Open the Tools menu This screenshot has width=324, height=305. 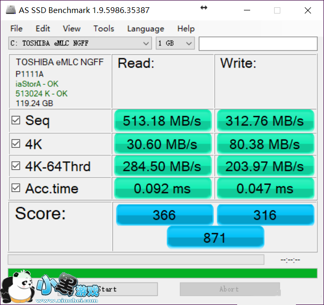103,29
